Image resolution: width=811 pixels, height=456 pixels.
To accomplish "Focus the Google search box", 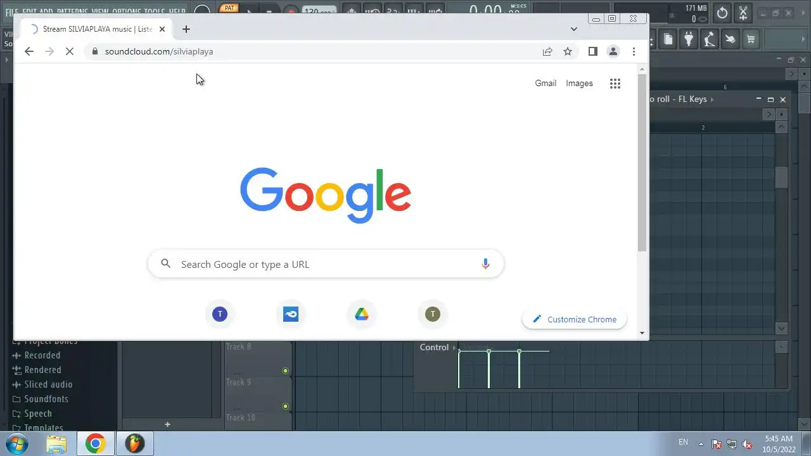I will pyautogui.click(x=326, y=264).
